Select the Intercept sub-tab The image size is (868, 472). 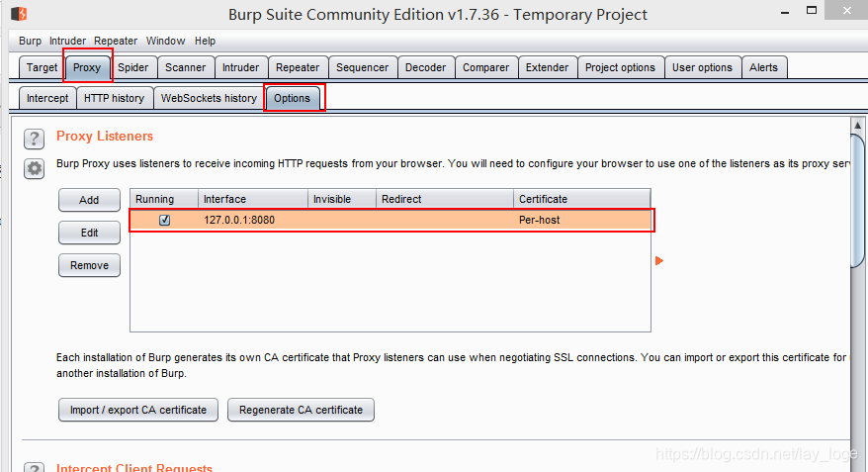[x=47, y=98]
